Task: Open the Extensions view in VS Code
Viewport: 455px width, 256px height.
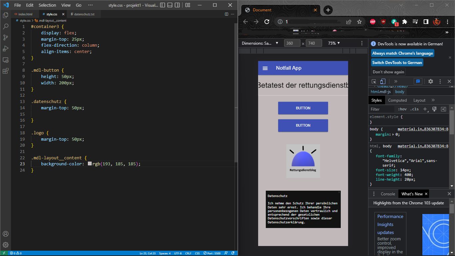Action: pos(5,71)
